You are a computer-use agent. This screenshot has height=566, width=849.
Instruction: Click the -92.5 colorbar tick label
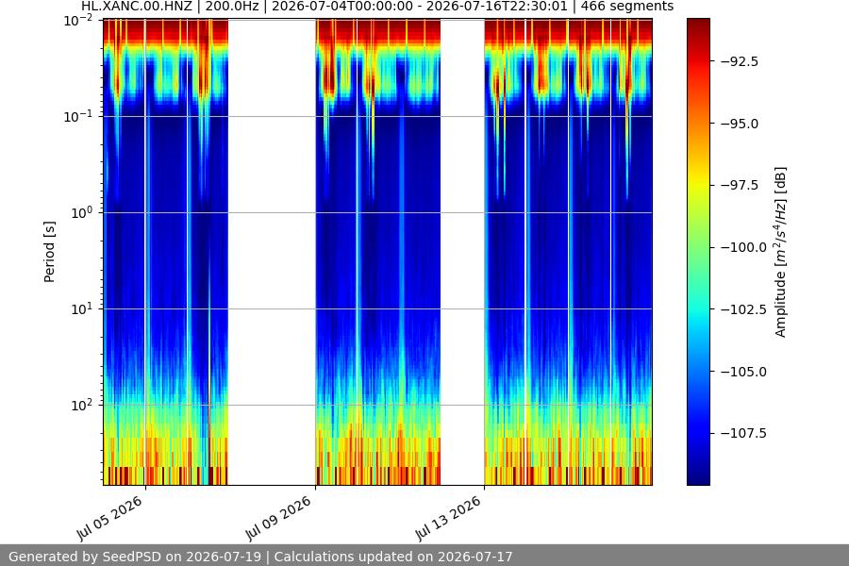click(740, 61)
